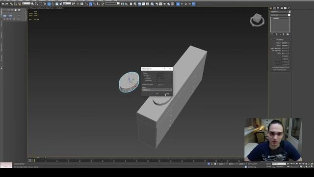Activate the Select and Rotate tool
The height and width of the screenshot is (177, 314).
coord(53,4)
